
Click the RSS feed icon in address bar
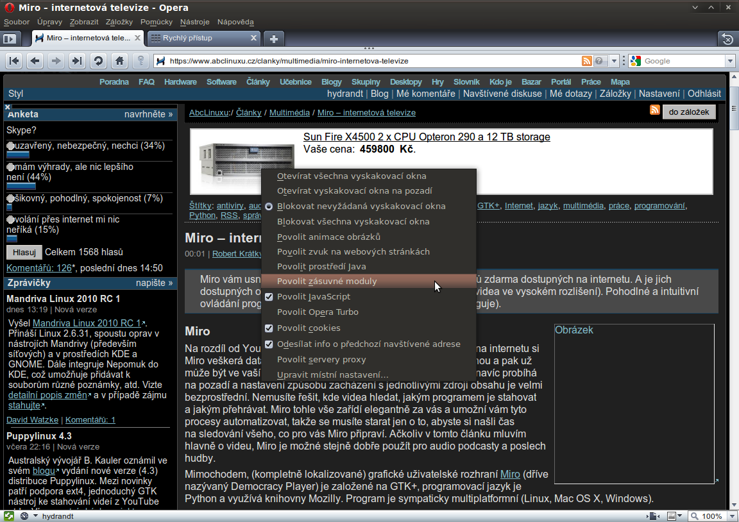[x=587, y=61]
